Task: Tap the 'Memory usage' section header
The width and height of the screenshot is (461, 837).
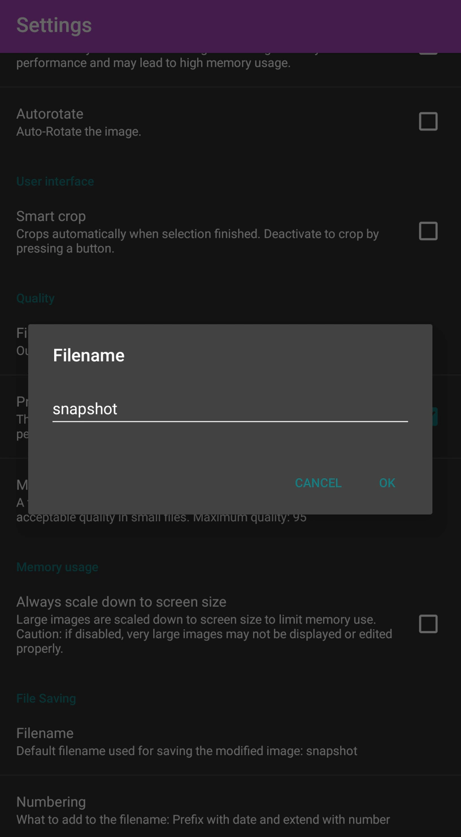Action: coord(57,567)
